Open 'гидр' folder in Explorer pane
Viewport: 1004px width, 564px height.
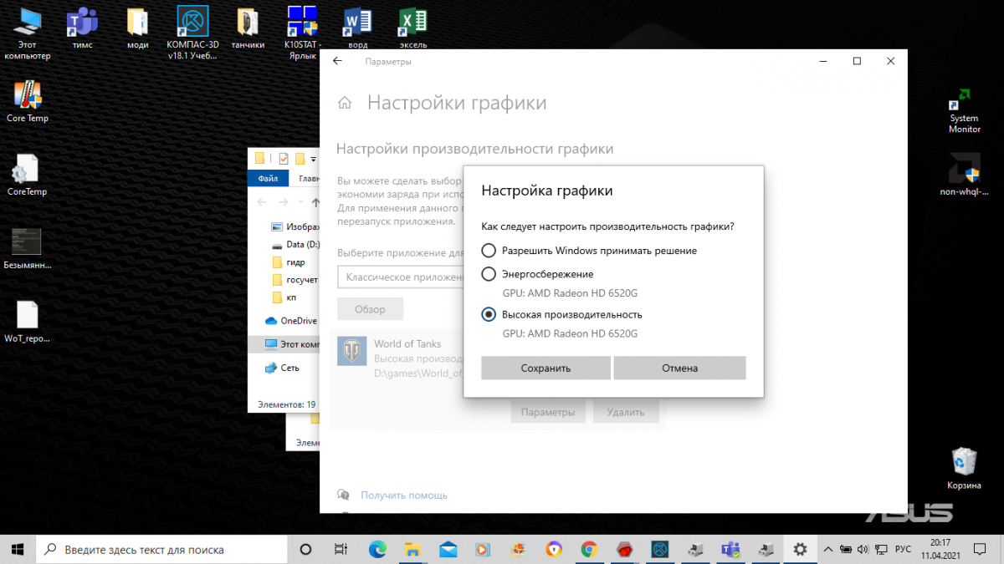click(x=289, y=262)
